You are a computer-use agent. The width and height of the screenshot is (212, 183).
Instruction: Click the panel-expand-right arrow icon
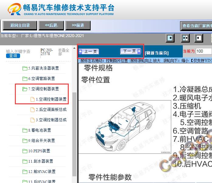pyautogui.click(x=170, y=38)
